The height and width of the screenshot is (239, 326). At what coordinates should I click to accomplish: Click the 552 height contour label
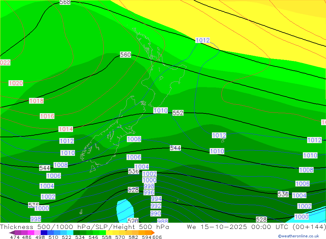tap(178, 113)
